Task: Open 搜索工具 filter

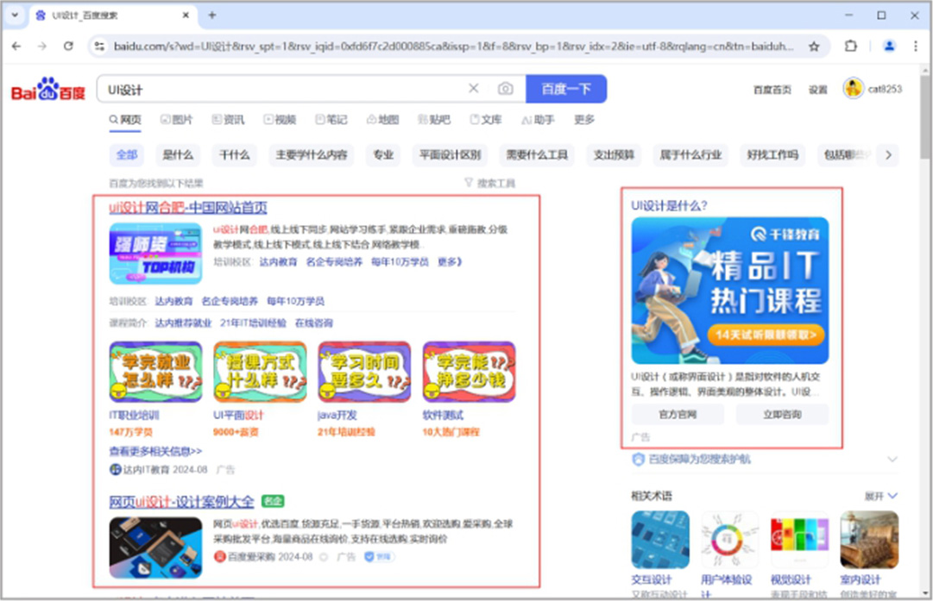Action: coord(489,183)
